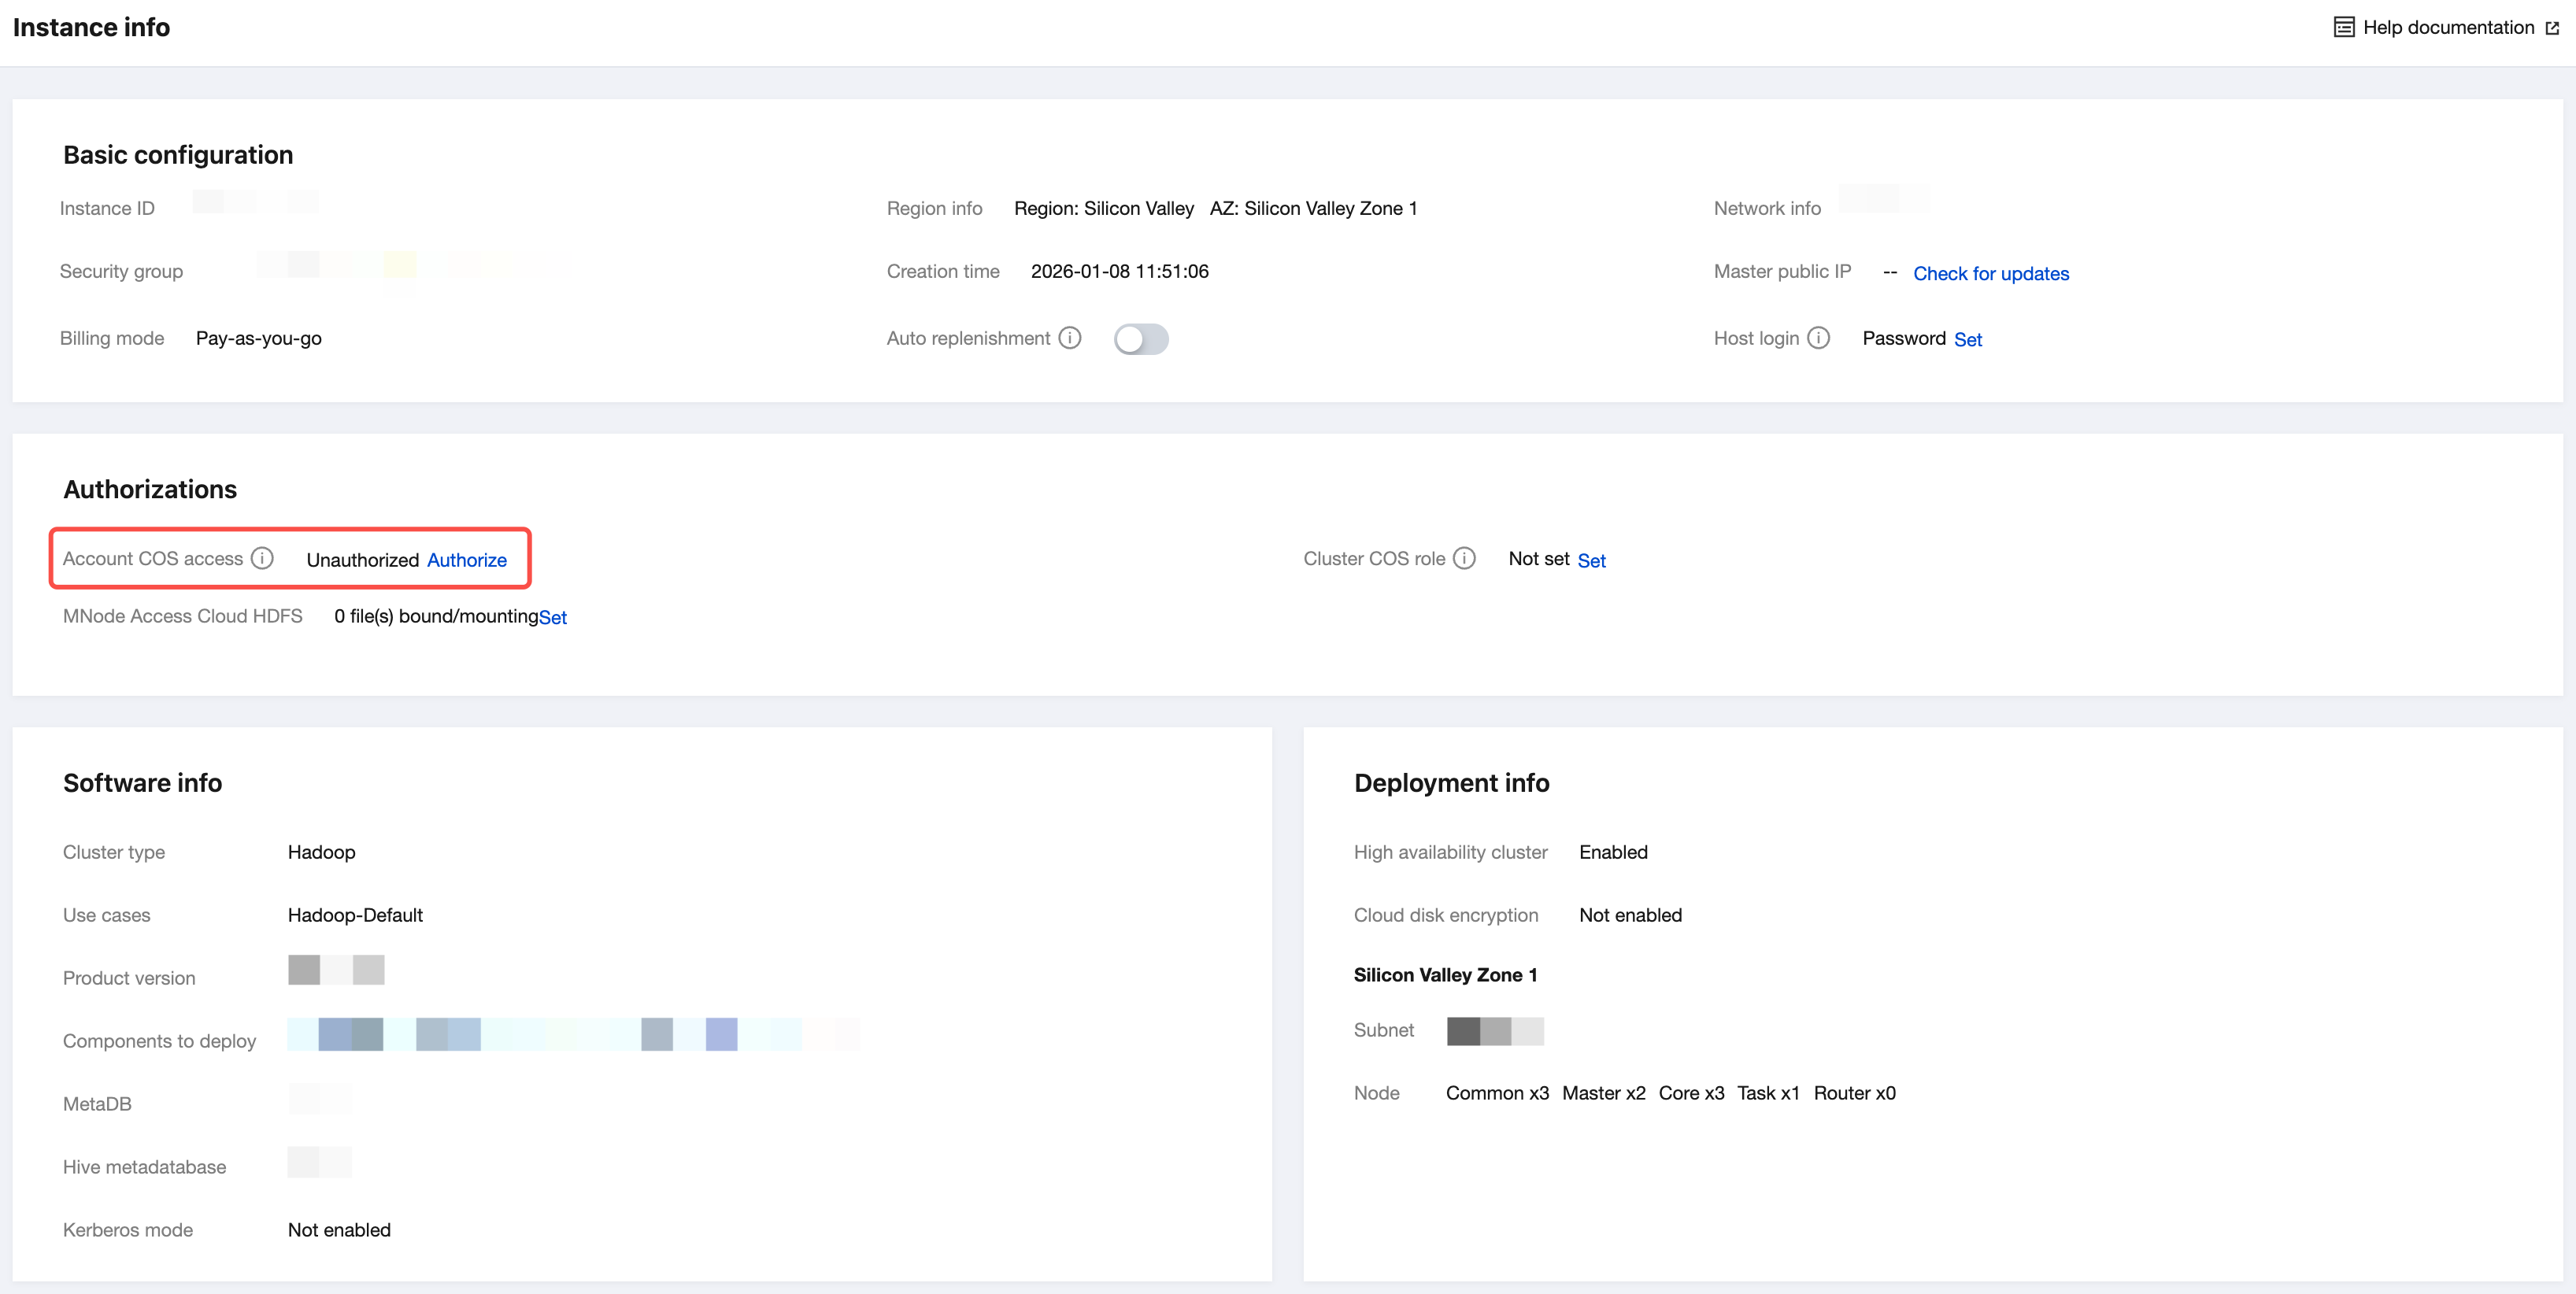2576x1294 pixels.
Task: Click info icon beside Host login
Action: [x=1819, y=338]
